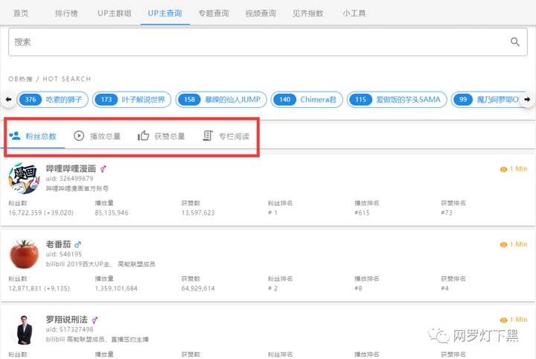The height and width of the screenshot is (359, 536).
Task: Click description 哔哩哔哩漫画官方账号
Action: pos(77,188)
